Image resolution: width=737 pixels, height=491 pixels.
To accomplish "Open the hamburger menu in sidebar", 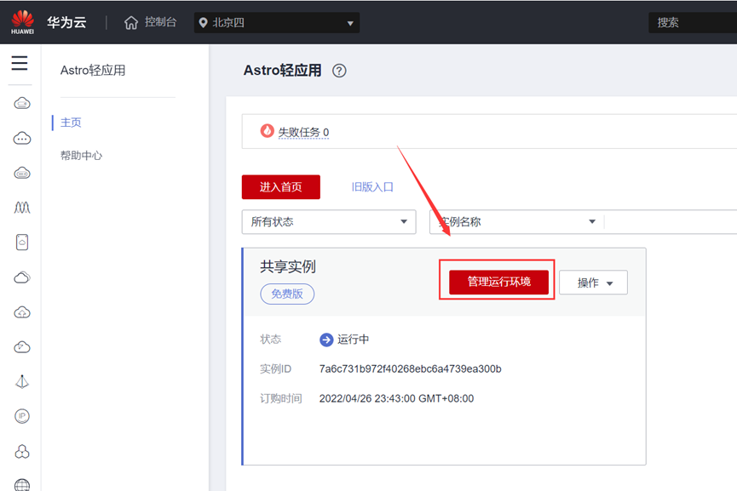I will pos(20,63).
